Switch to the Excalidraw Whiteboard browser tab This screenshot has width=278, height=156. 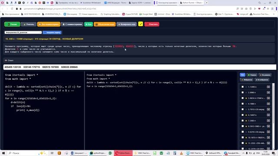90,3
